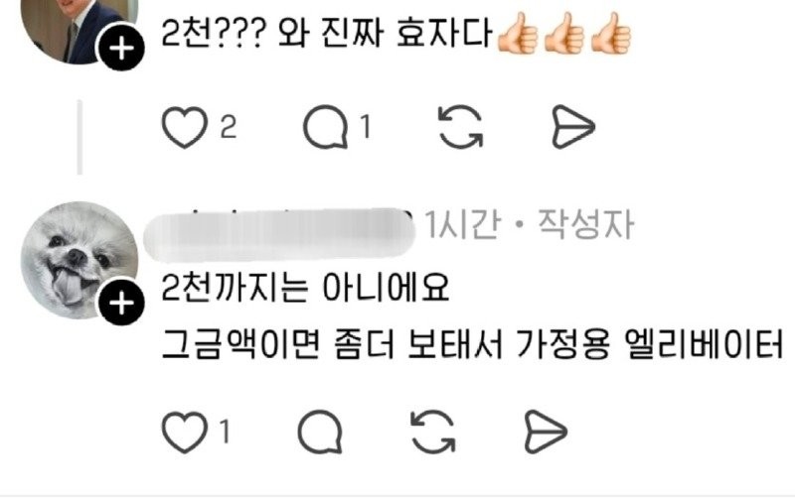The width and height of the screenshot is (795, 501).
Task: Send the '2천까지는 아니에요' reply via paper plane
Action: tap(545, 432)
